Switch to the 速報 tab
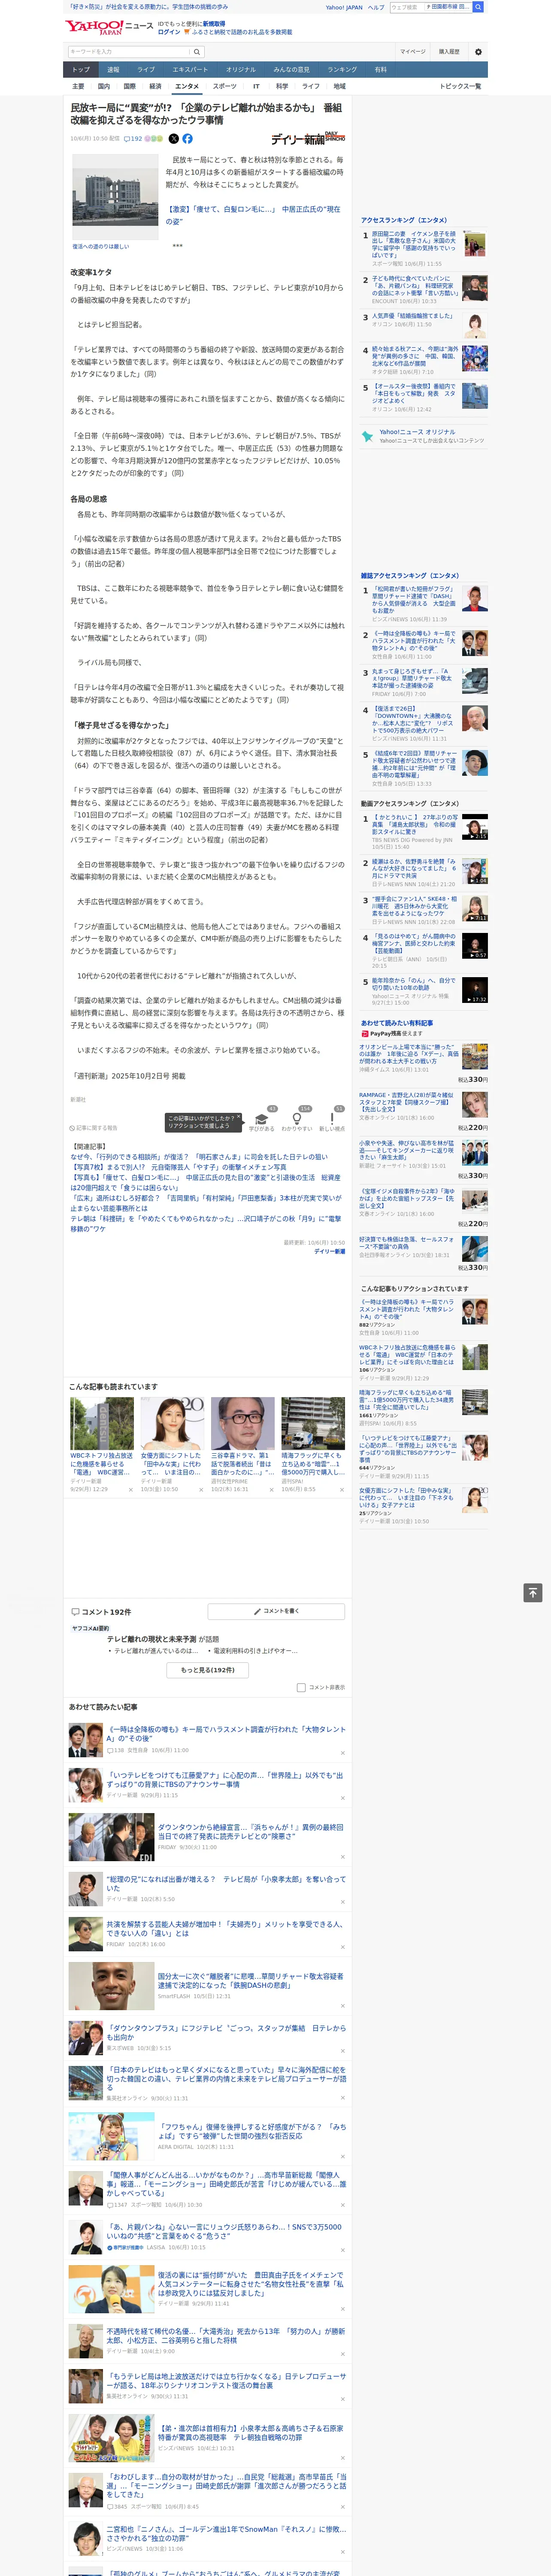 point(113,70)
